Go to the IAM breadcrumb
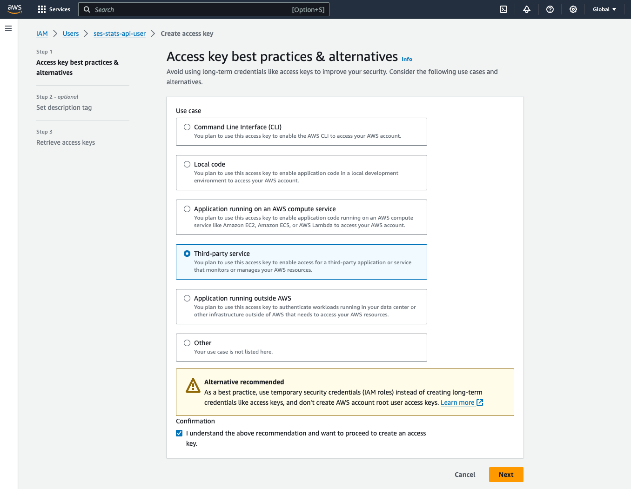This screenshot has width=631, height=489. click(42, 33)
